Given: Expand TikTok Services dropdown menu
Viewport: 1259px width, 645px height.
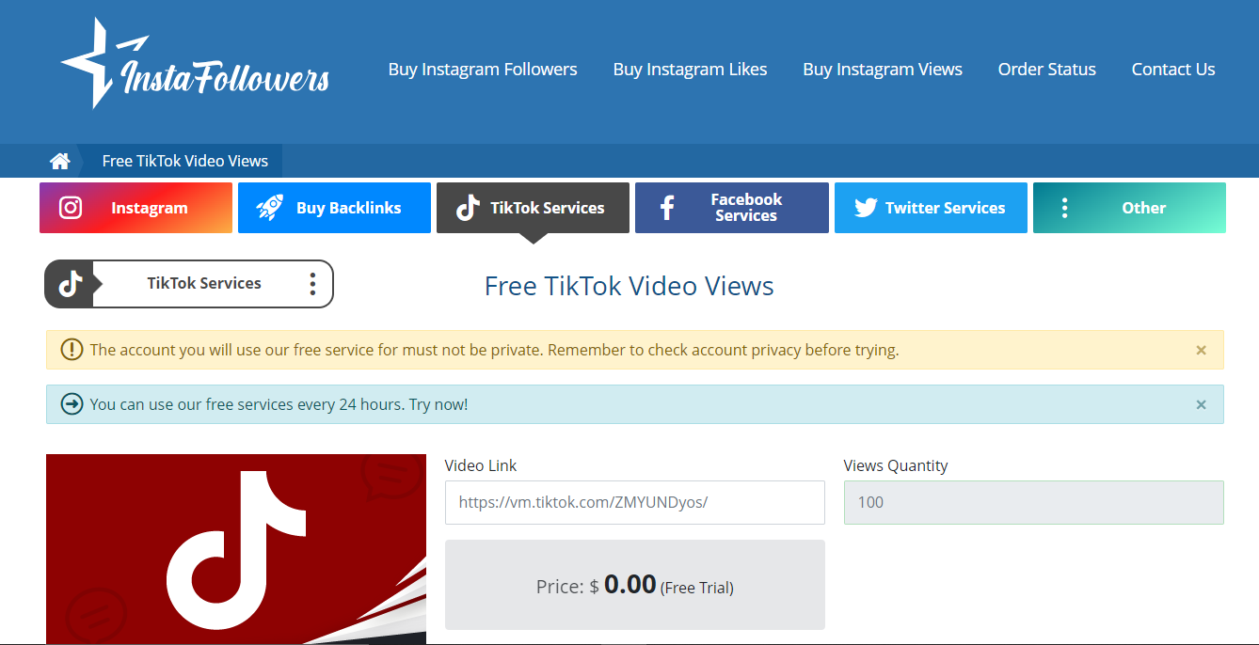Looking at the screenshot, I should tap(189, 284).
